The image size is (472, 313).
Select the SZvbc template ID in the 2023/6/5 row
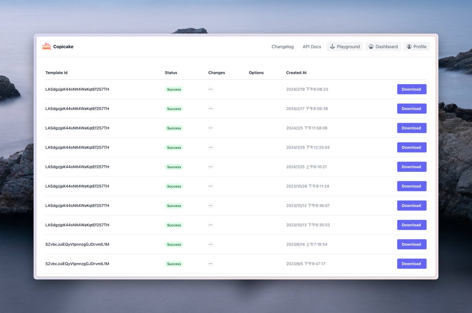pos(77,264)
